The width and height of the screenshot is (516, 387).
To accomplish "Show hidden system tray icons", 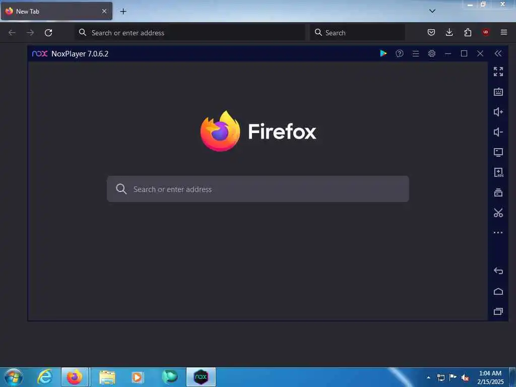I will click(428, 377).
